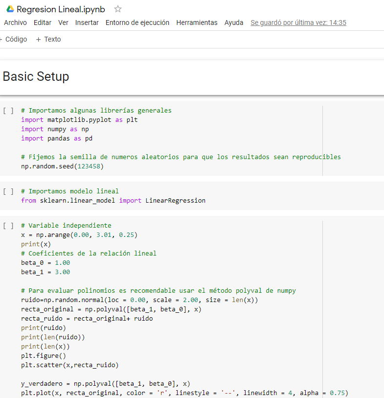Click the print(ruido) line
The image size is (384, 398).
point(44,328)
